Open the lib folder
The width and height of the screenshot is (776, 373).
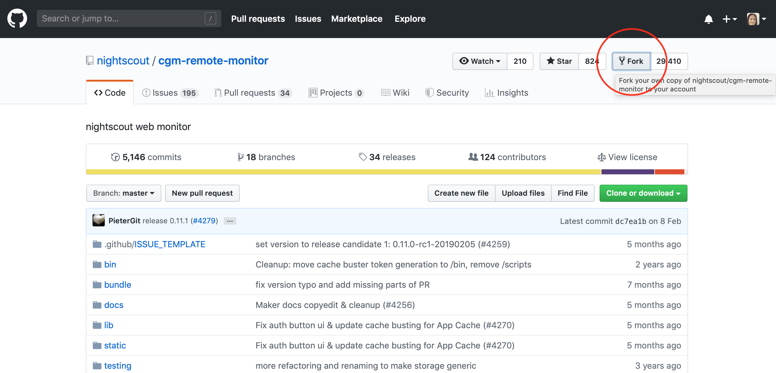coord(108,325)
